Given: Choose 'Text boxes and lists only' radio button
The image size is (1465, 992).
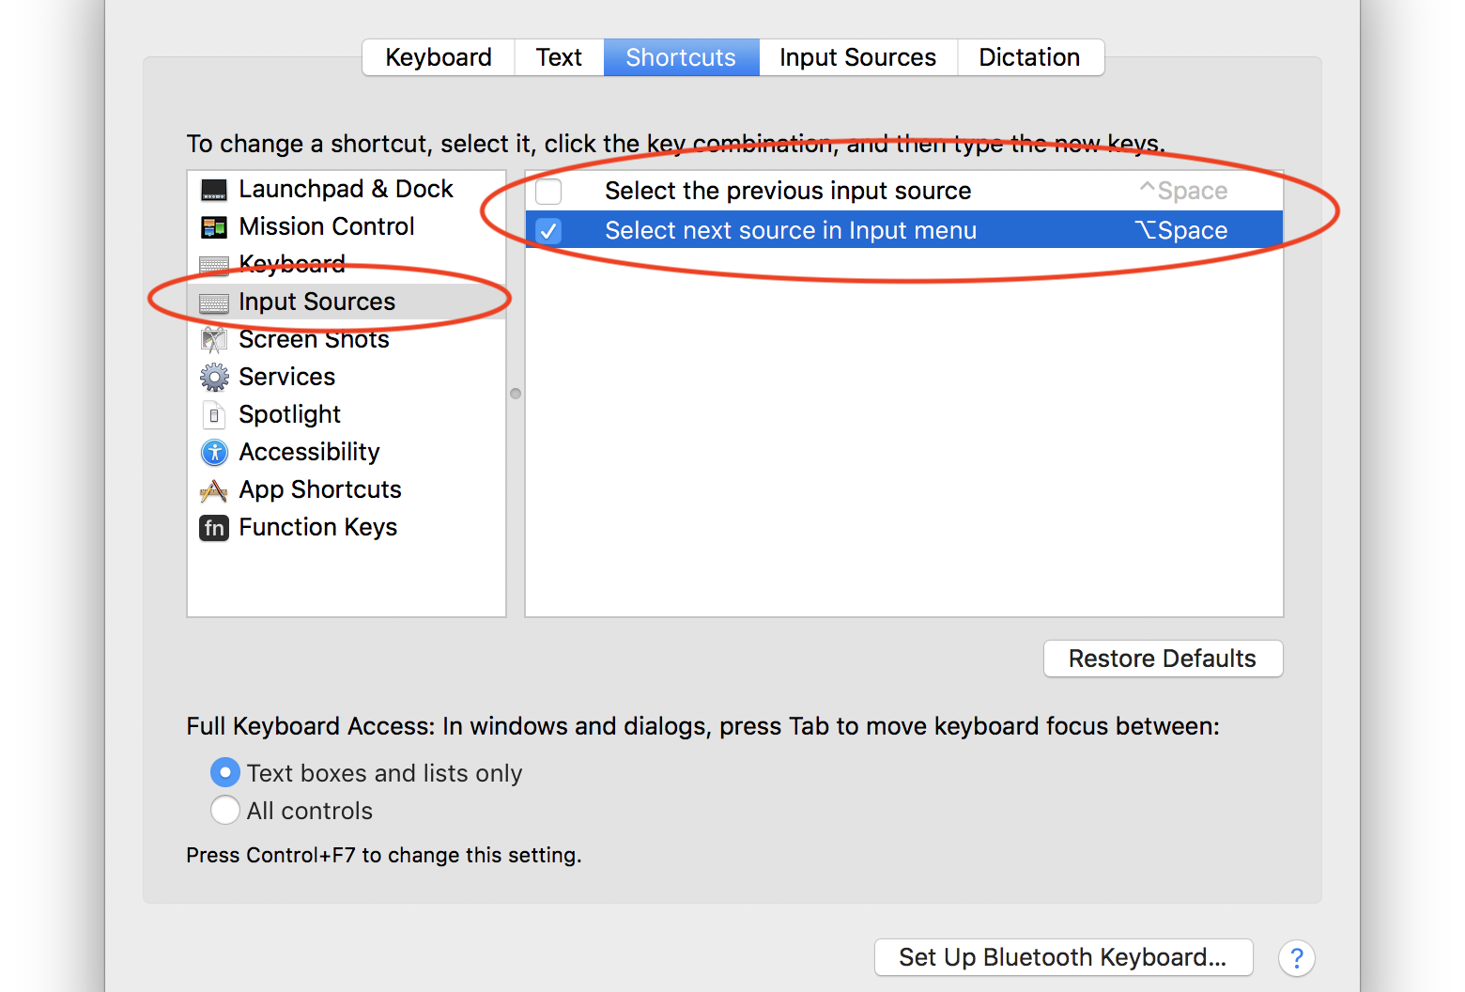Looking at the screenshot, I should tap(225, 772).
